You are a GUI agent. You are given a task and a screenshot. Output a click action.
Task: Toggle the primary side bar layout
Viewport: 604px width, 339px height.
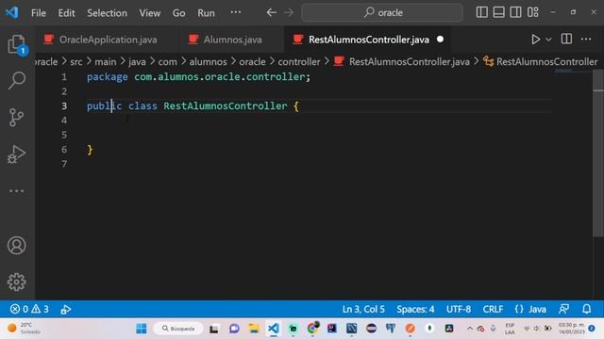point(481,12)
